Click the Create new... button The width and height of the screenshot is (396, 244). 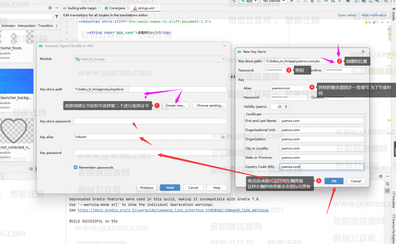coord(175,105)
